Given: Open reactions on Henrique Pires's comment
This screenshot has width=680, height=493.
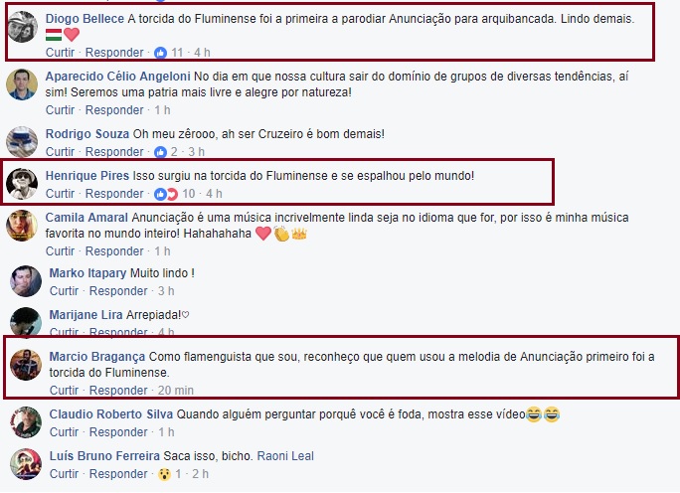Looking at the screenshot, I should tap(166, 194).
